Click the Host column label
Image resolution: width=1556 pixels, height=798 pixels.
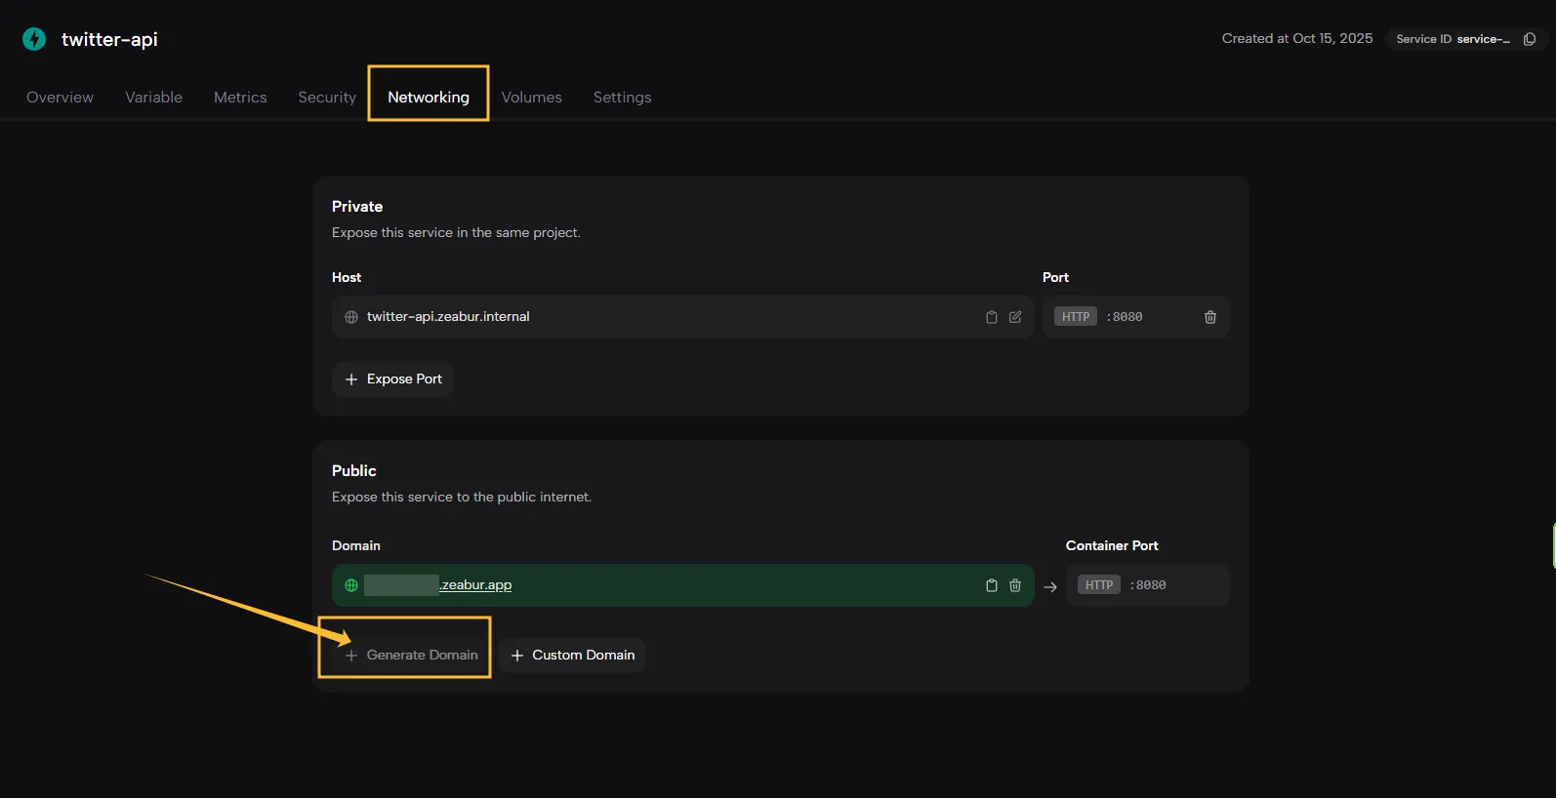(347, 278)
